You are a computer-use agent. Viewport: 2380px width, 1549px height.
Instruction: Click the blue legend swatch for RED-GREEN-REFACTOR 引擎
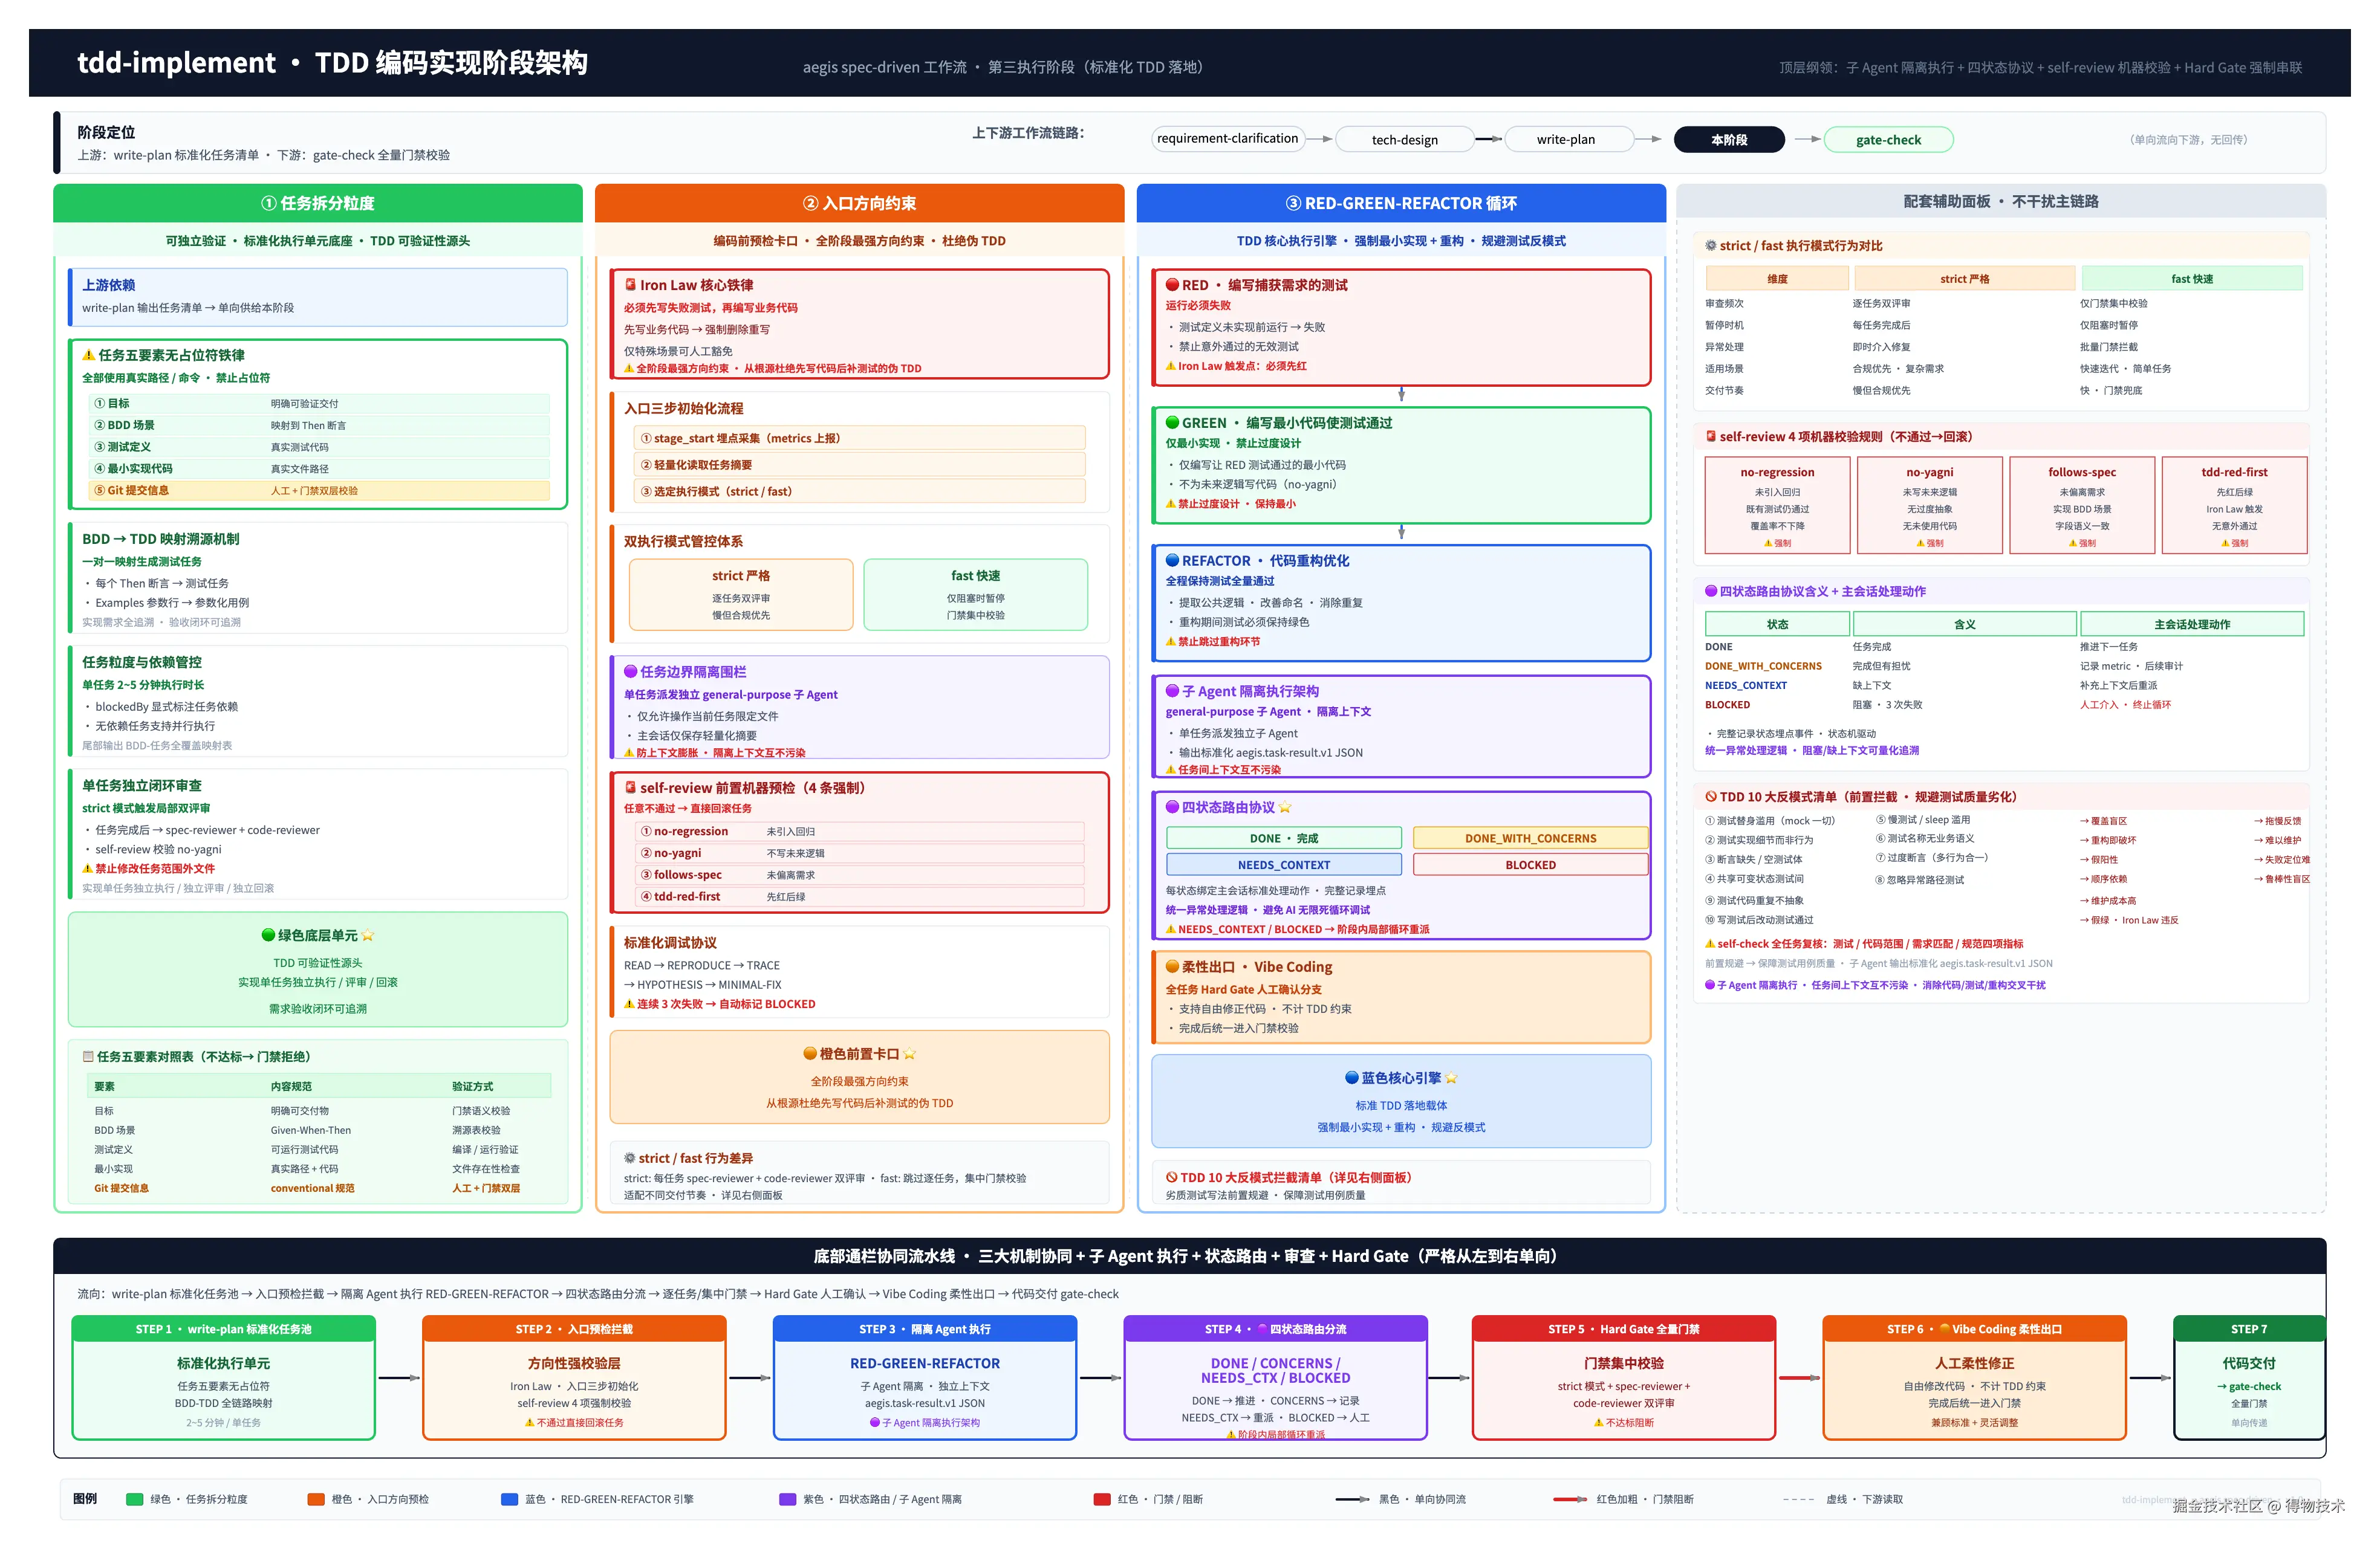[x=509, y=1499]
